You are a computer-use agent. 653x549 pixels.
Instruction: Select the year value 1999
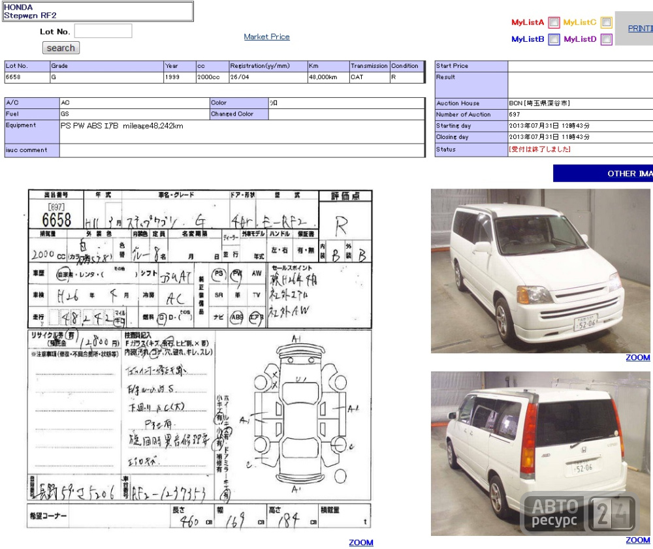(x=172, y=77)
